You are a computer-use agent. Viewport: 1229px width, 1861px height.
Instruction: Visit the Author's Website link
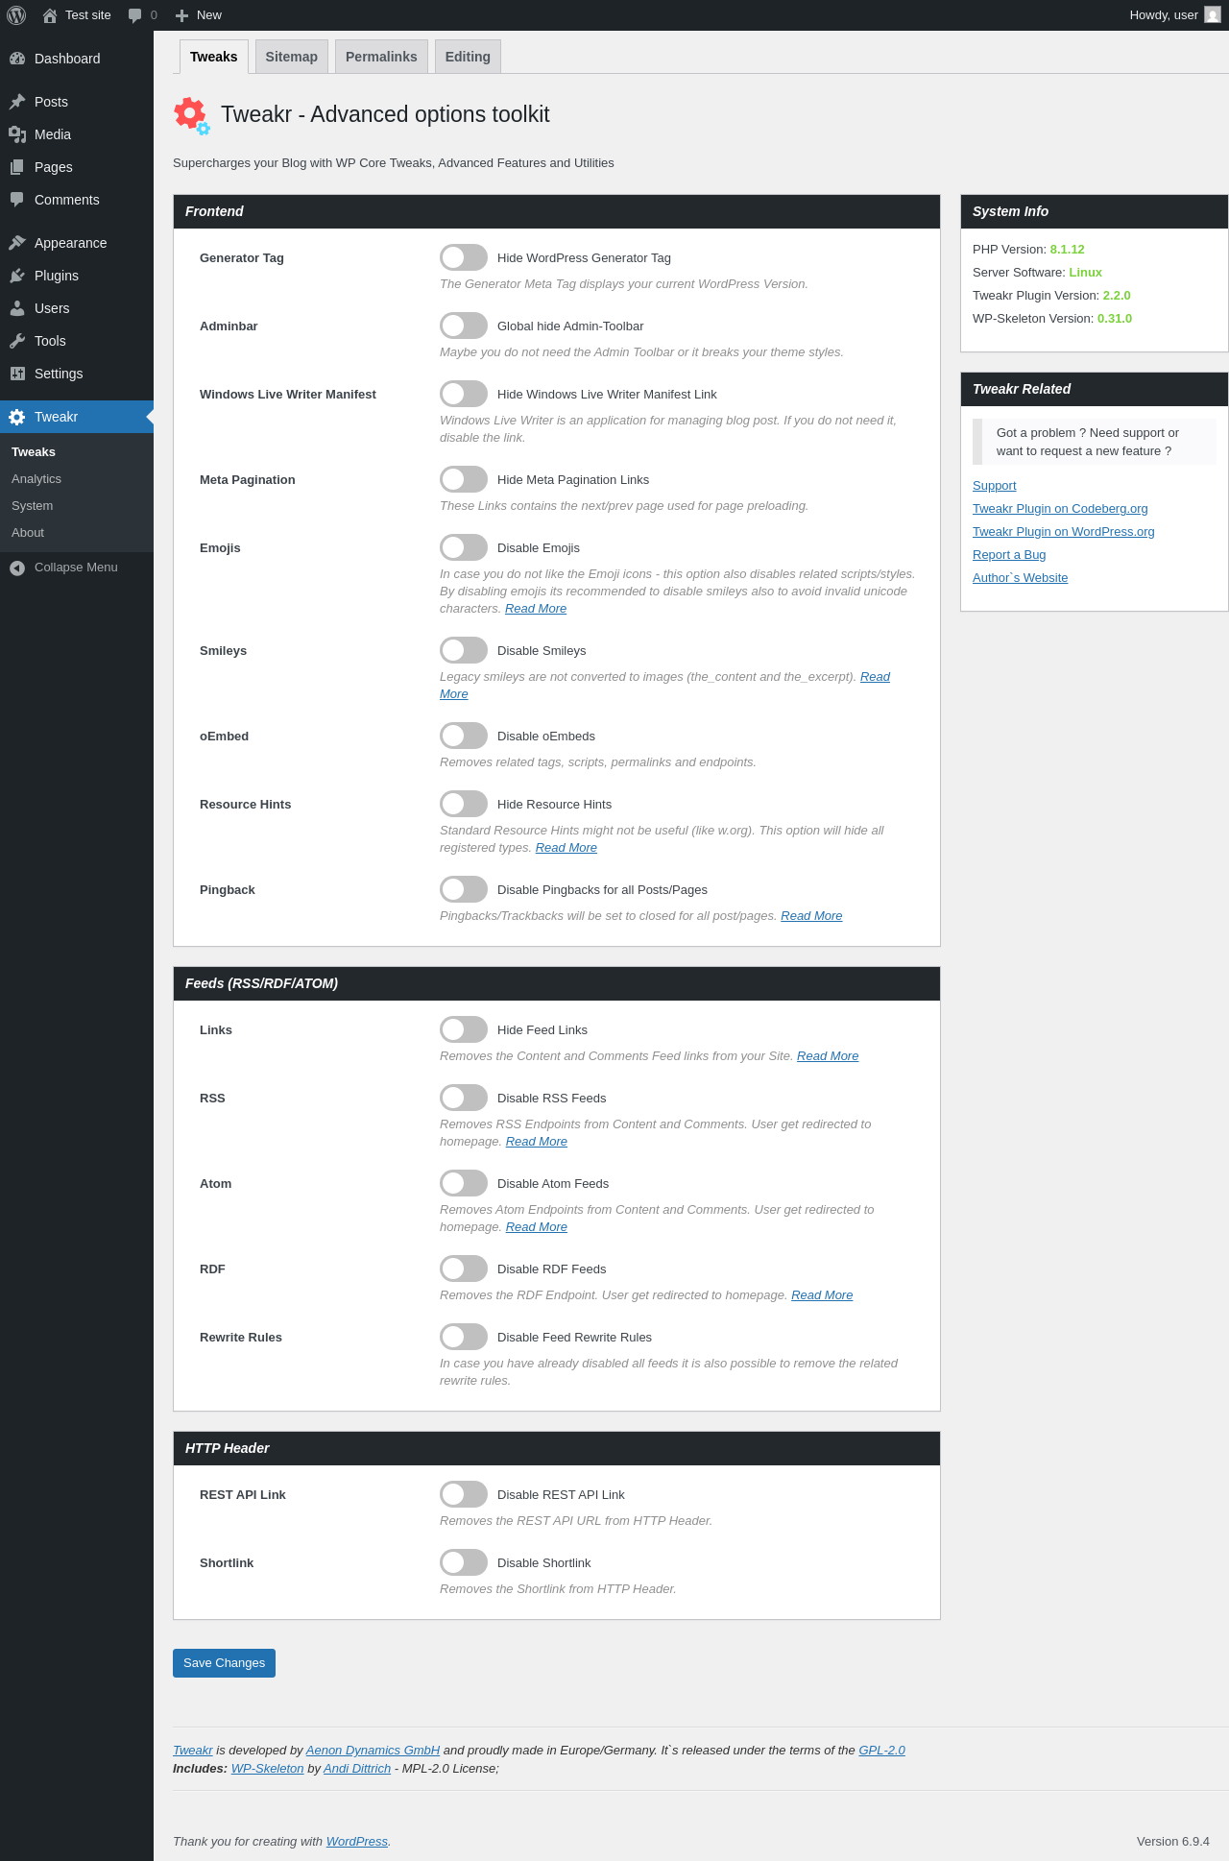coord(1020,578)
